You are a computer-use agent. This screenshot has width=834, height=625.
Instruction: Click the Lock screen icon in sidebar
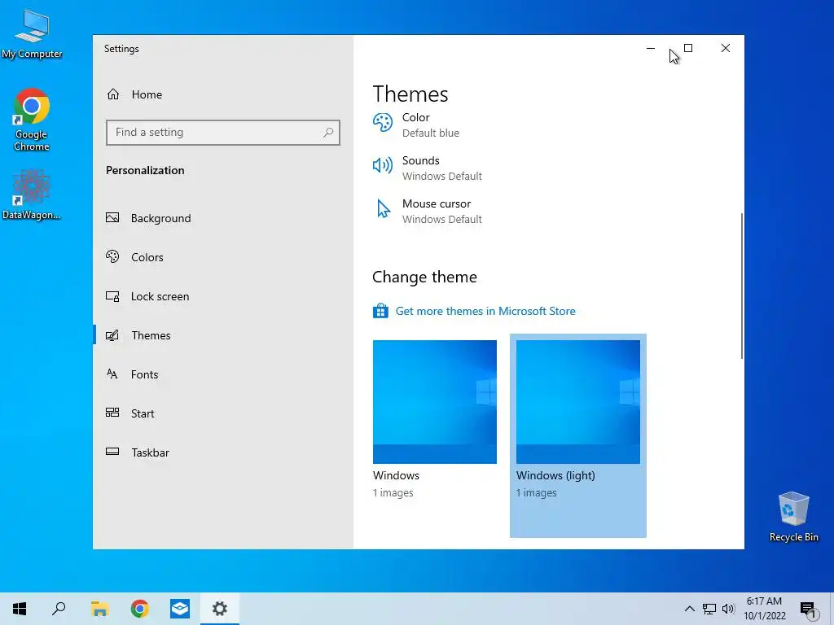click(x=112, y=296)
